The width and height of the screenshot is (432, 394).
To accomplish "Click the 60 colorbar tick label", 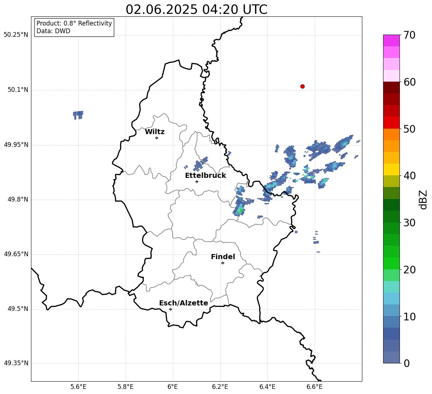I will [x=409, y=82].
